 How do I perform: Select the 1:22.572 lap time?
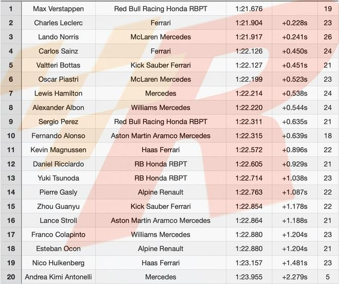click(x=249, y=150)
